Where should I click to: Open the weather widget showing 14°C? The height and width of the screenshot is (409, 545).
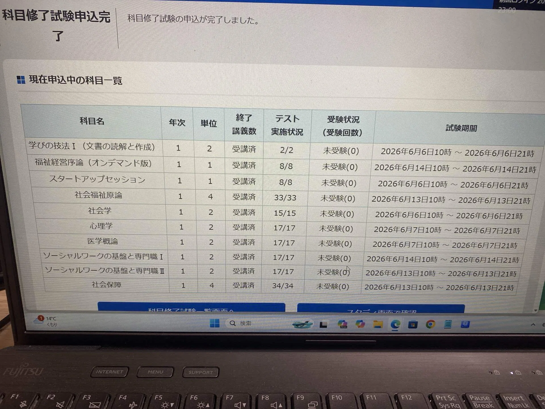click(45, 321)
